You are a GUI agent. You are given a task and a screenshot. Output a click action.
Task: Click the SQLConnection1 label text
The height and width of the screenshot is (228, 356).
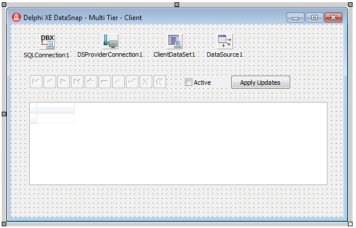click(46, 55)
